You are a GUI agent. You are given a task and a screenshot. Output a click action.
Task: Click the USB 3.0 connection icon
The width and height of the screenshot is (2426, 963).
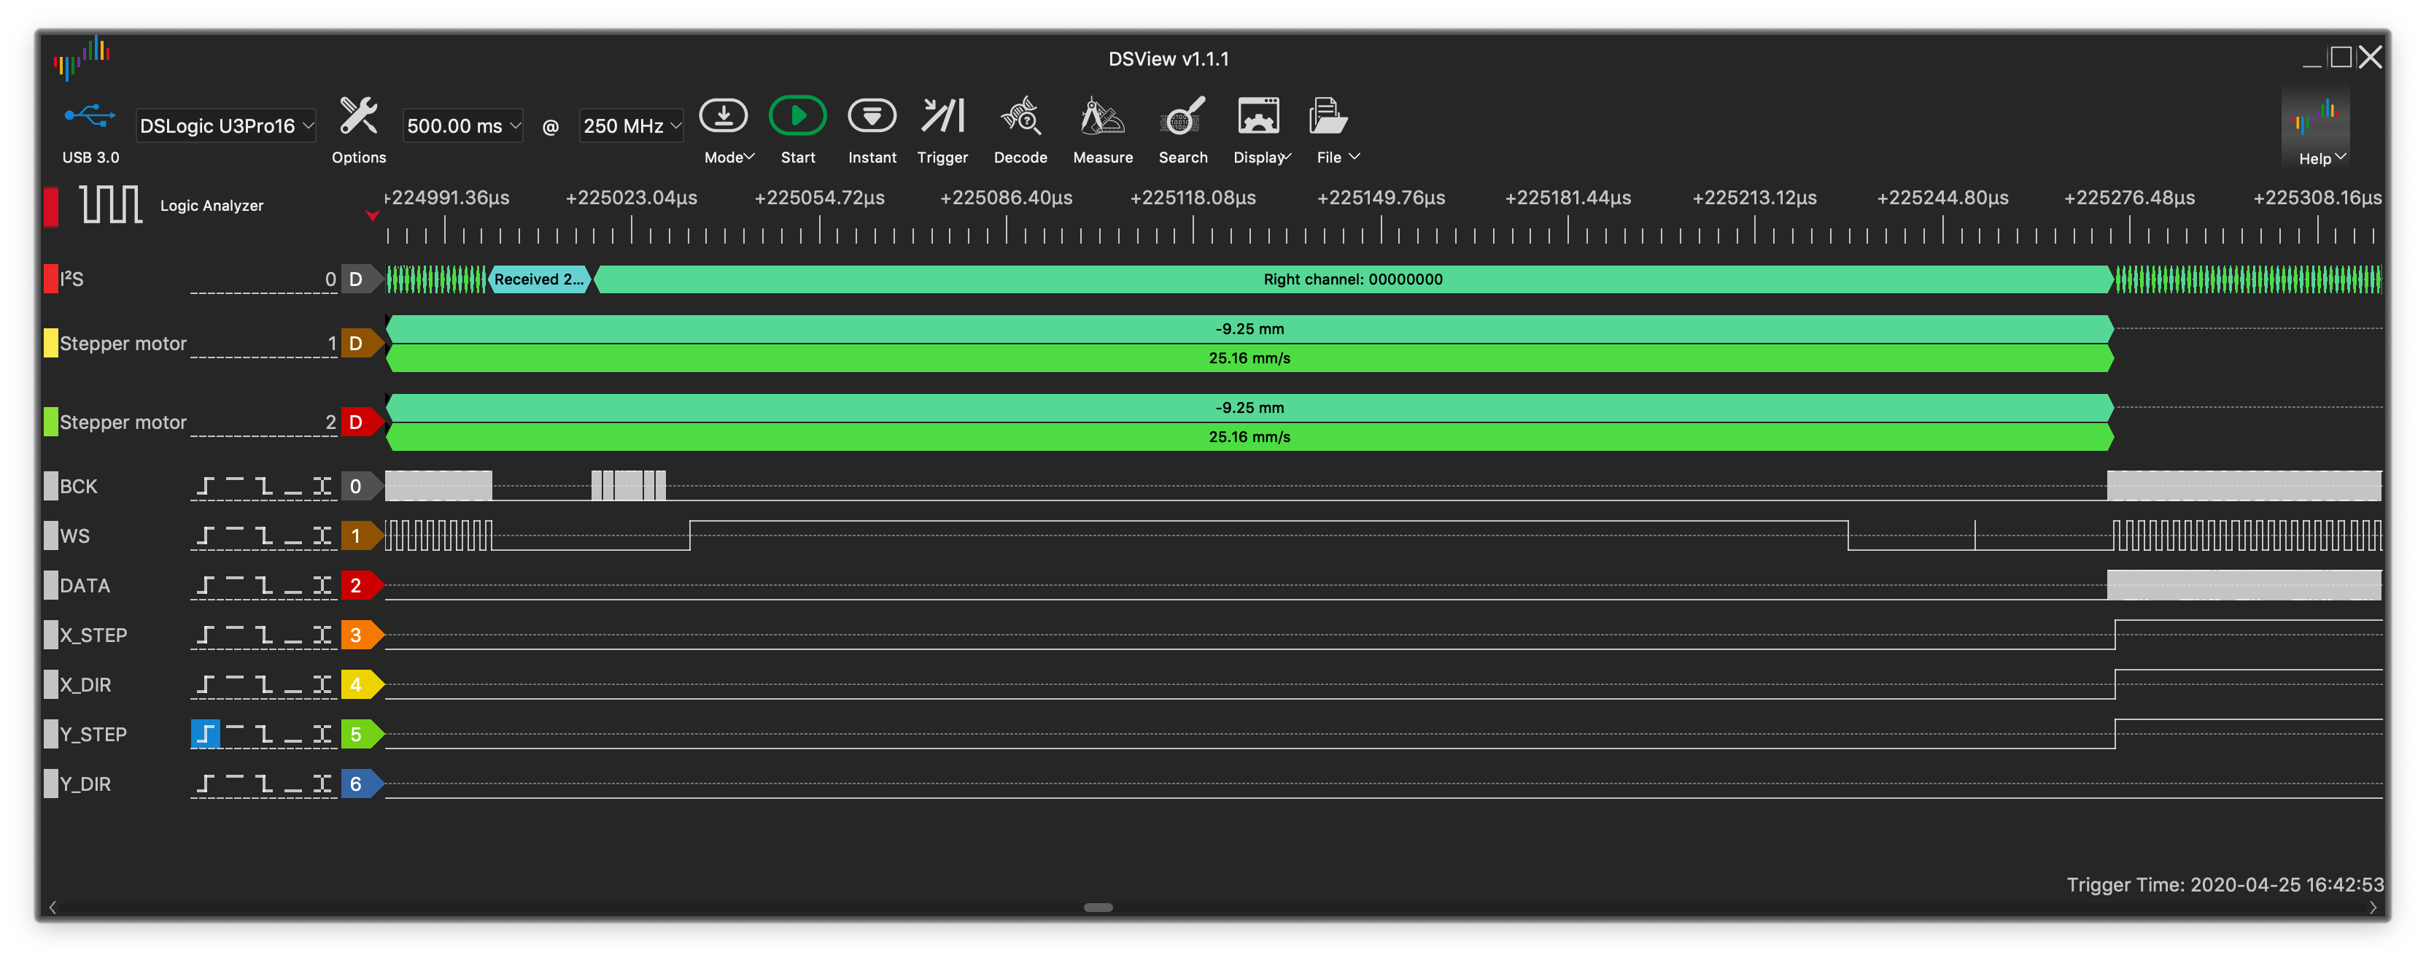[x=90, y=117]
